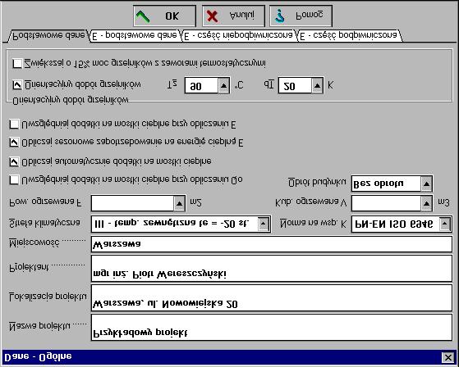Click the dT field showing 20
Viewport: 459px width, 367px height.
pyautogui.click(x=296, y=86)
